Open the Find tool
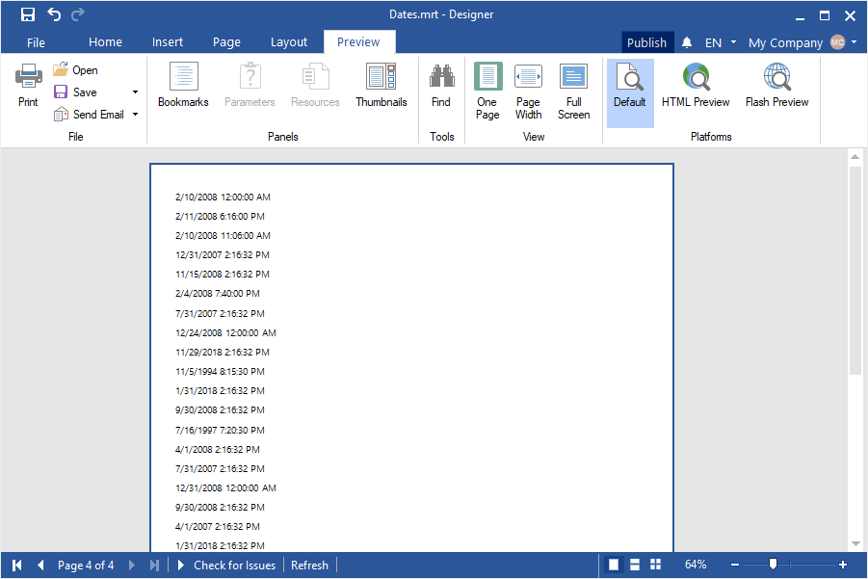This screenshot has height=579, width=868. pos(441,85)
